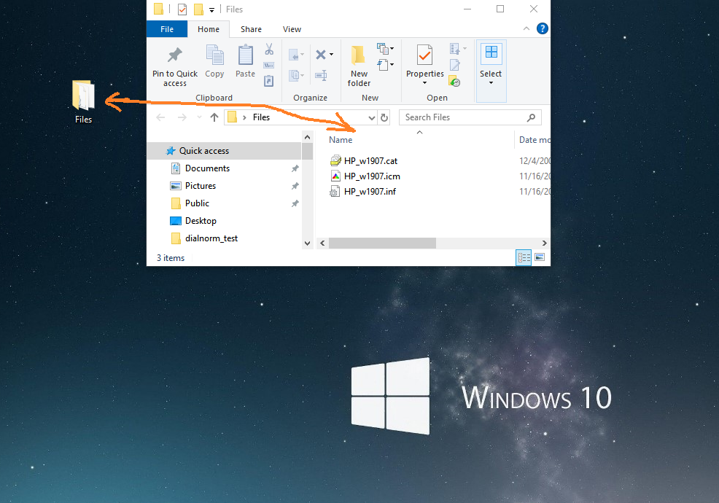Expand the Delete options arrow

(x=332, y=55)
